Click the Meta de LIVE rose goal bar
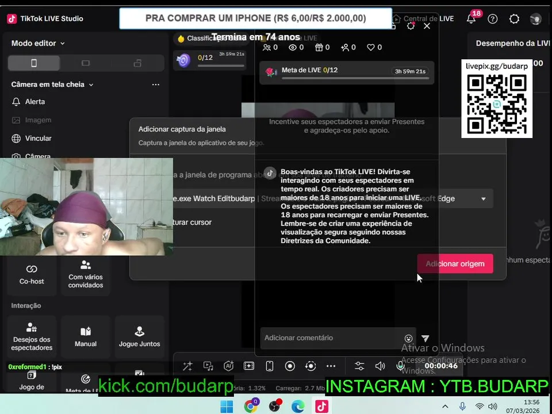This screenshot has height=414, width=552. point(347,72)
